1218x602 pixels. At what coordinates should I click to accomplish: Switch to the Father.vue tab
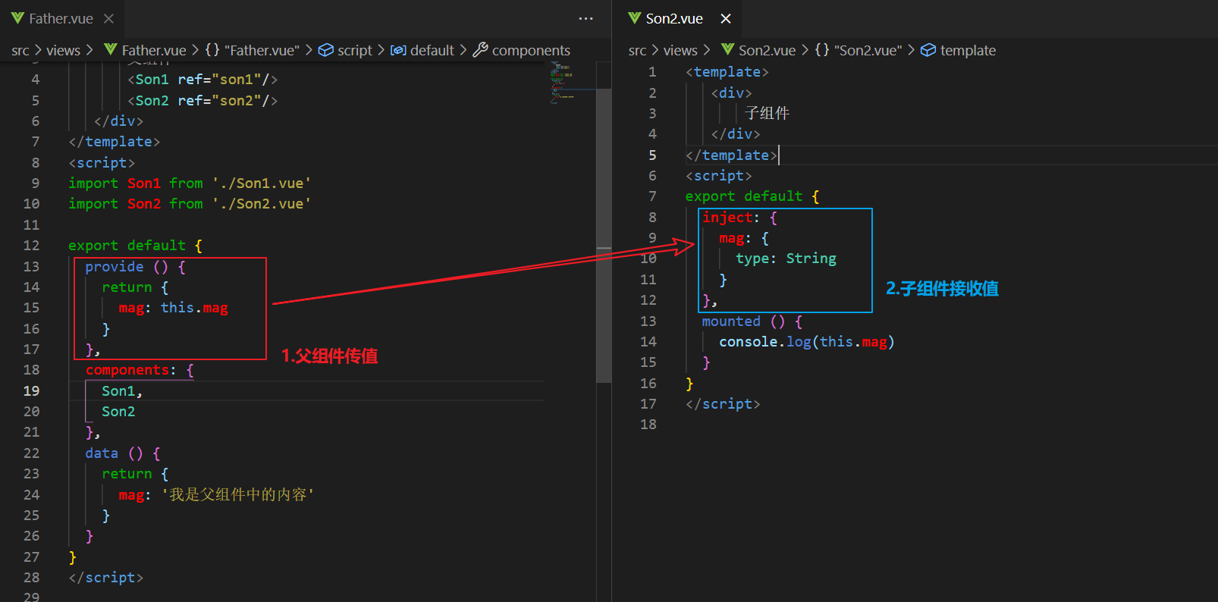tap(61, 18)
